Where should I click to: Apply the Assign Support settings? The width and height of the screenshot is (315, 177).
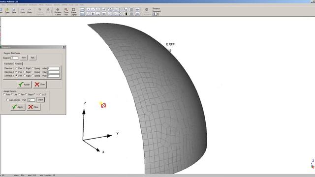(18, 107)
